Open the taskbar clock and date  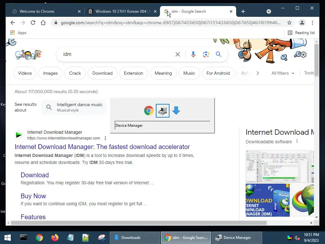click(x=311, y=238)
